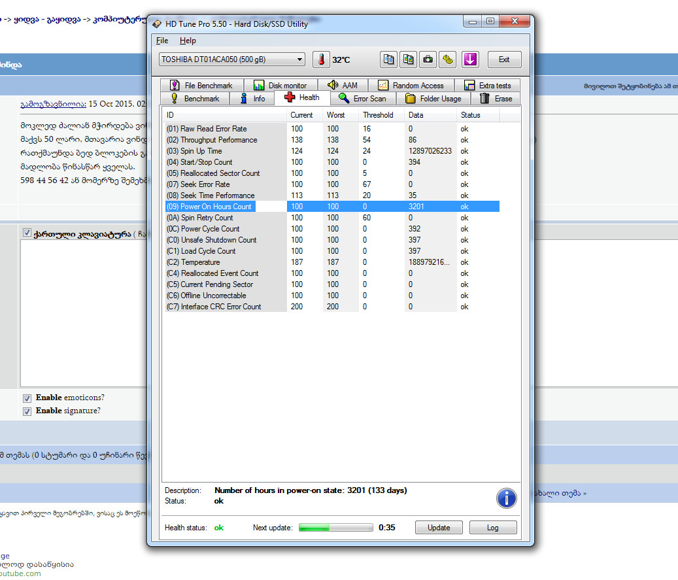
Task: Open options wrench icon
Action: click(447, 60)
